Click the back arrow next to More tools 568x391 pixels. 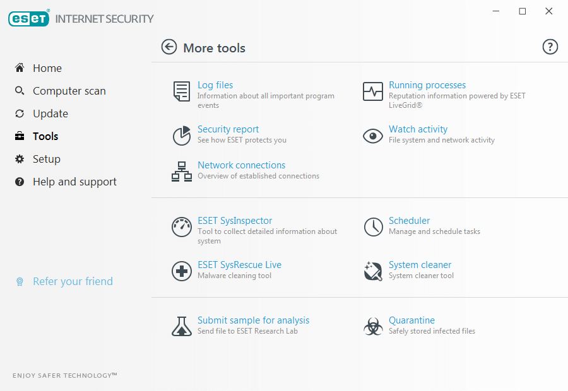(169, 47)
